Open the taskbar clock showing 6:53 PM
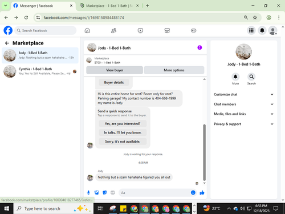Image resolution: width=285 pixels, height=214 pixels. (261, 208)
